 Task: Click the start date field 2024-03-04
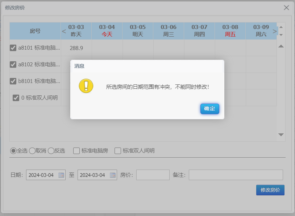coord(46,175)
